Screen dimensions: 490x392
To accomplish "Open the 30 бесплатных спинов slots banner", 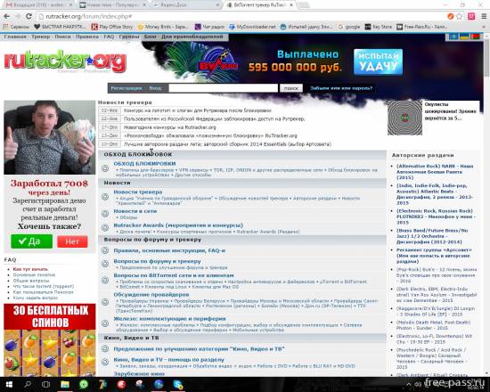I will (50, 339).
